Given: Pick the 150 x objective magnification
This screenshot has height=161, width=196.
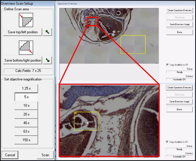Looking at the screenshot, I should (x=26, y=140).
